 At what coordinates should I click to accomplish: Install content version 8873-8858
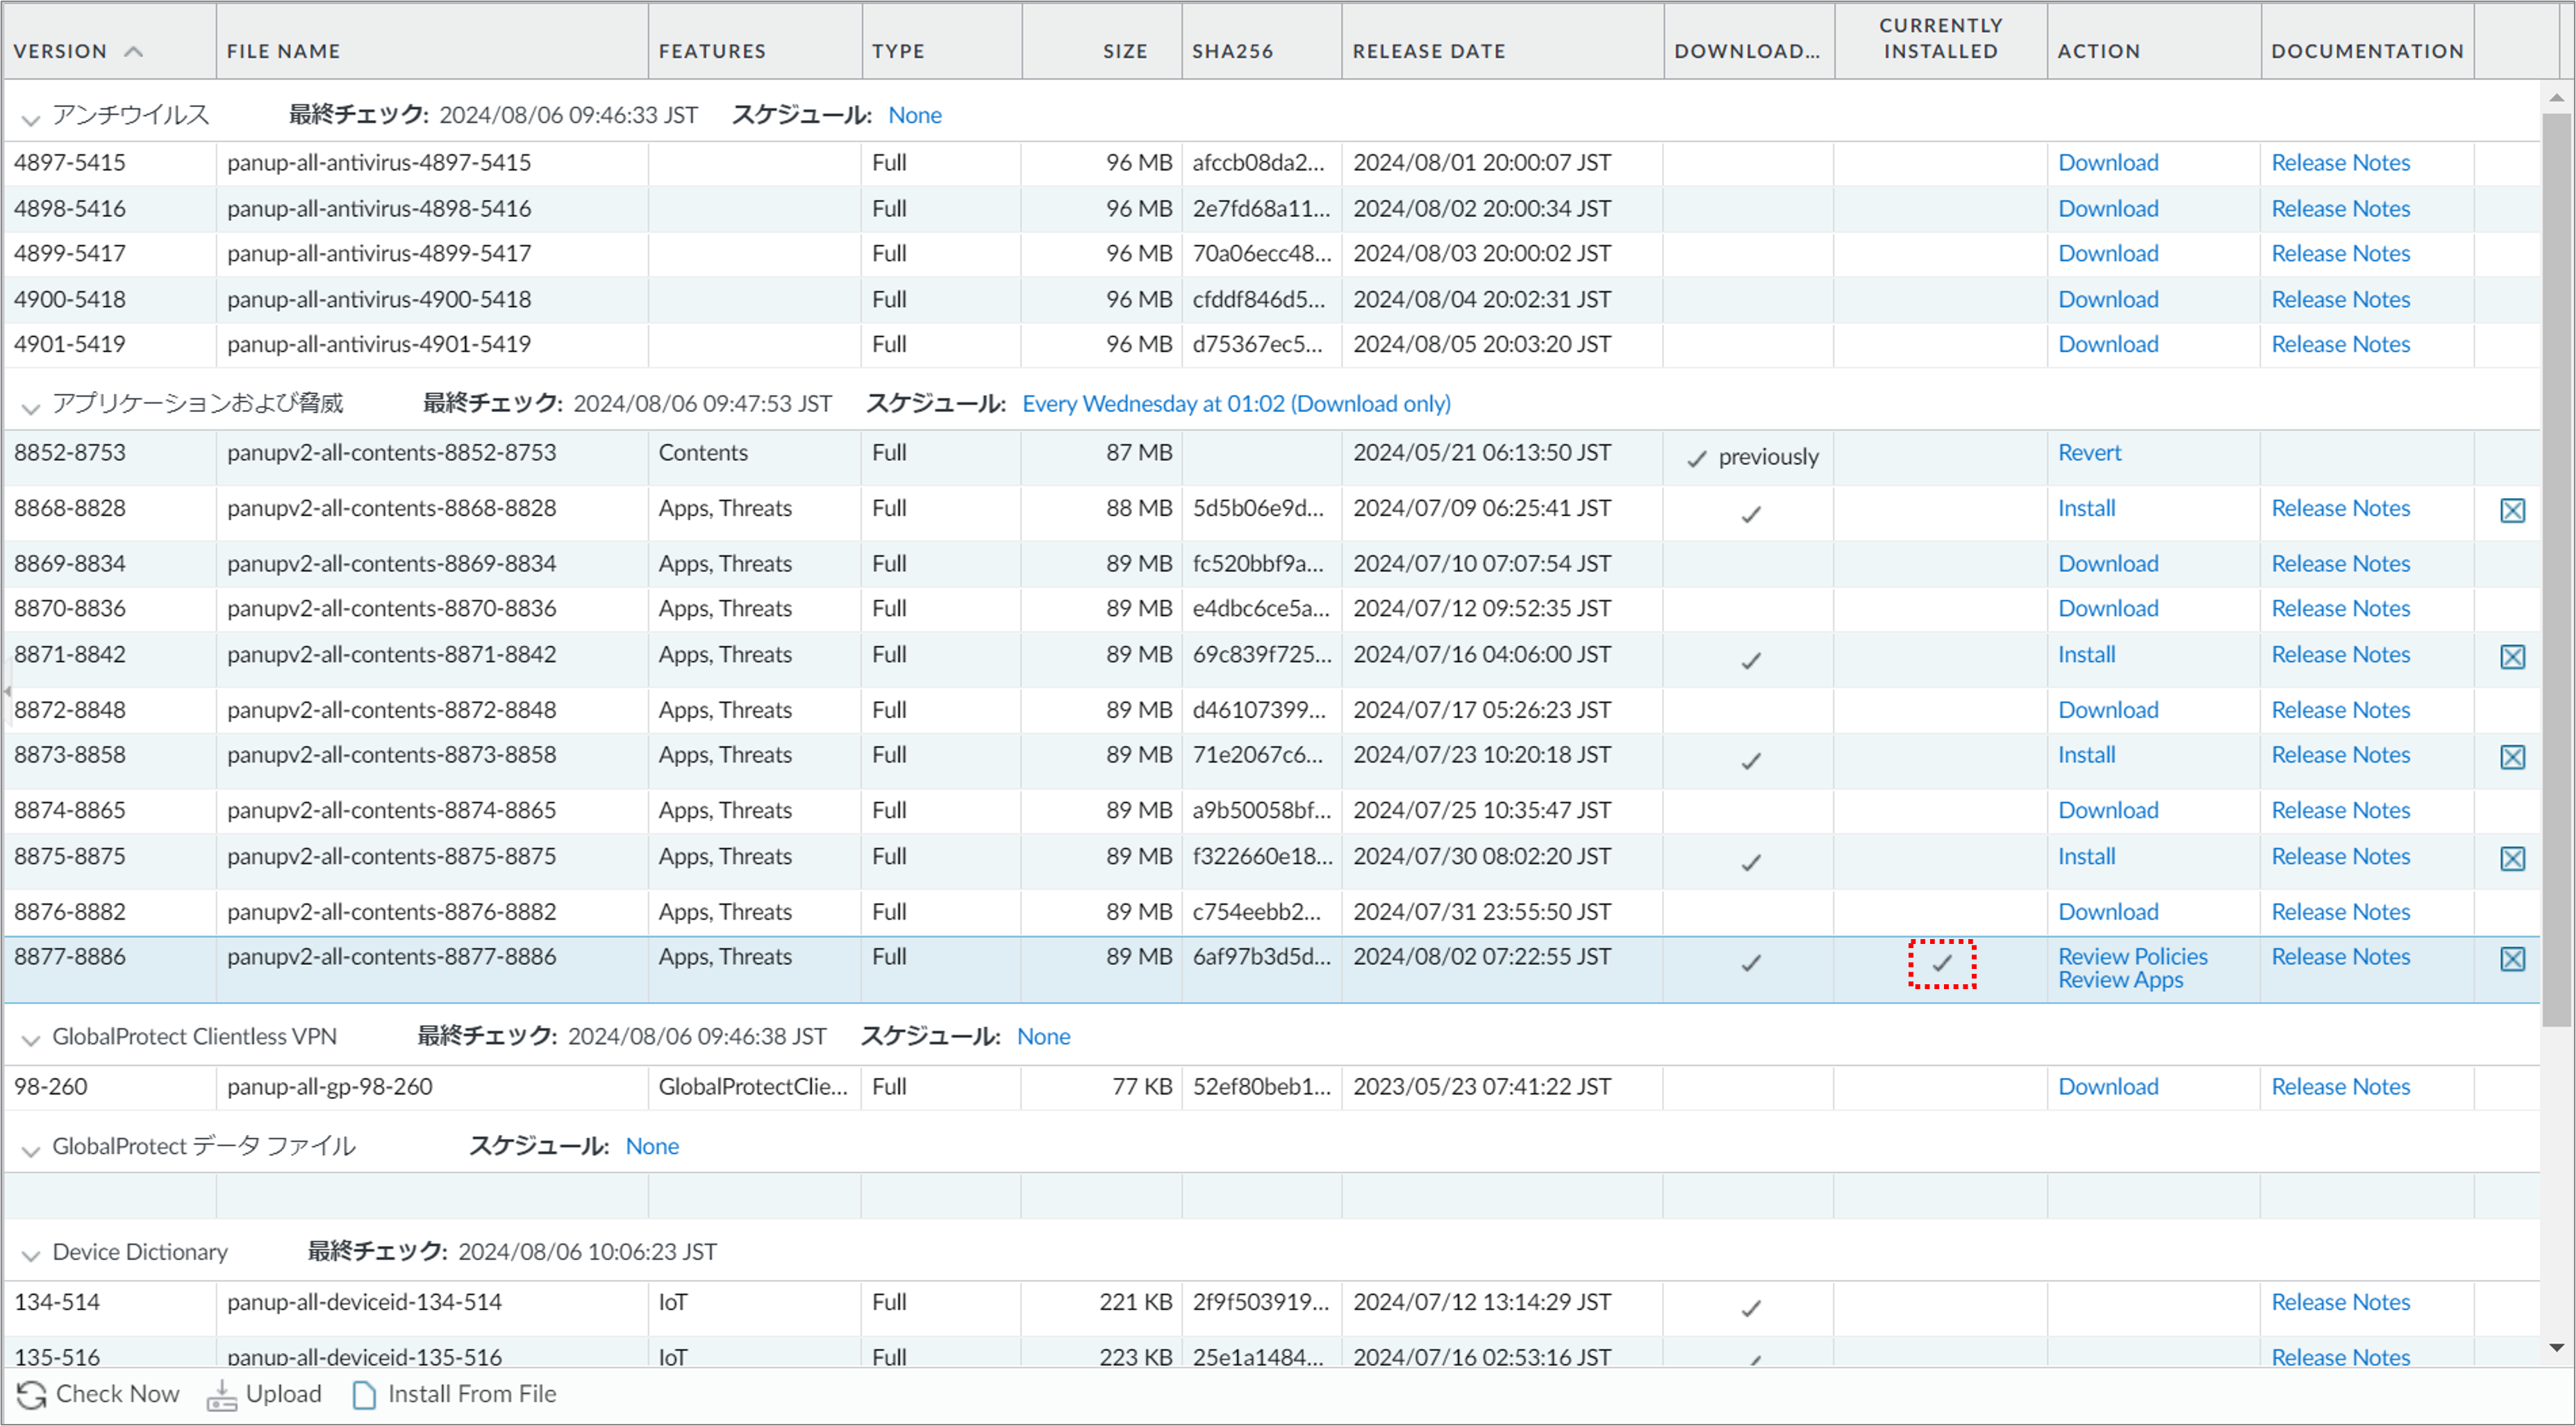point(2086,755)
